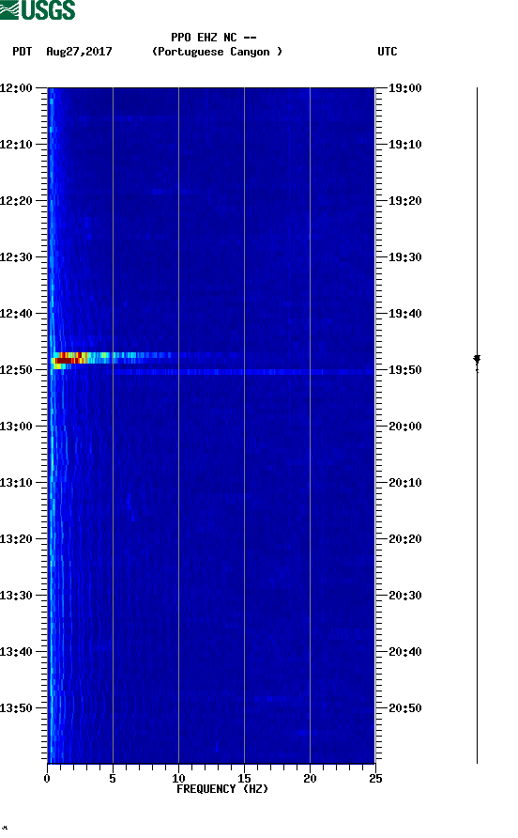518x838 pixels.
Task: Click the '20:50' UTC time label
Action: click(x=404, y=708)
